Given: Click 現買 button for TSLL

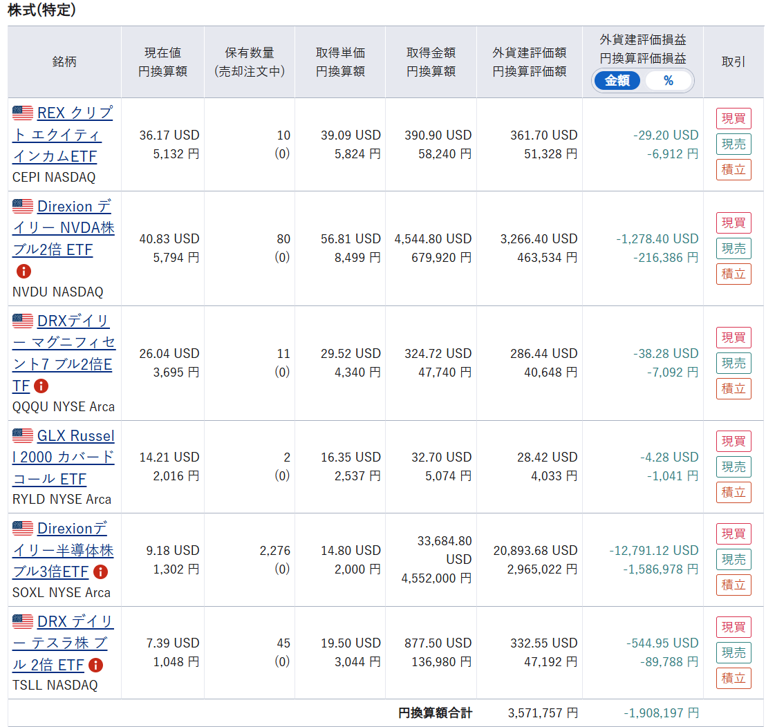Looking at the screenshot, I should pos(734,627).
